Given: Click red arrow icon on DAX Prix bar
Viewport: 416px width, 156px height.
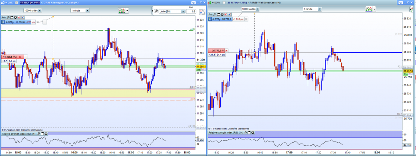Looking at the screenshot, I should pyautogui.click(x=19, y=17).
